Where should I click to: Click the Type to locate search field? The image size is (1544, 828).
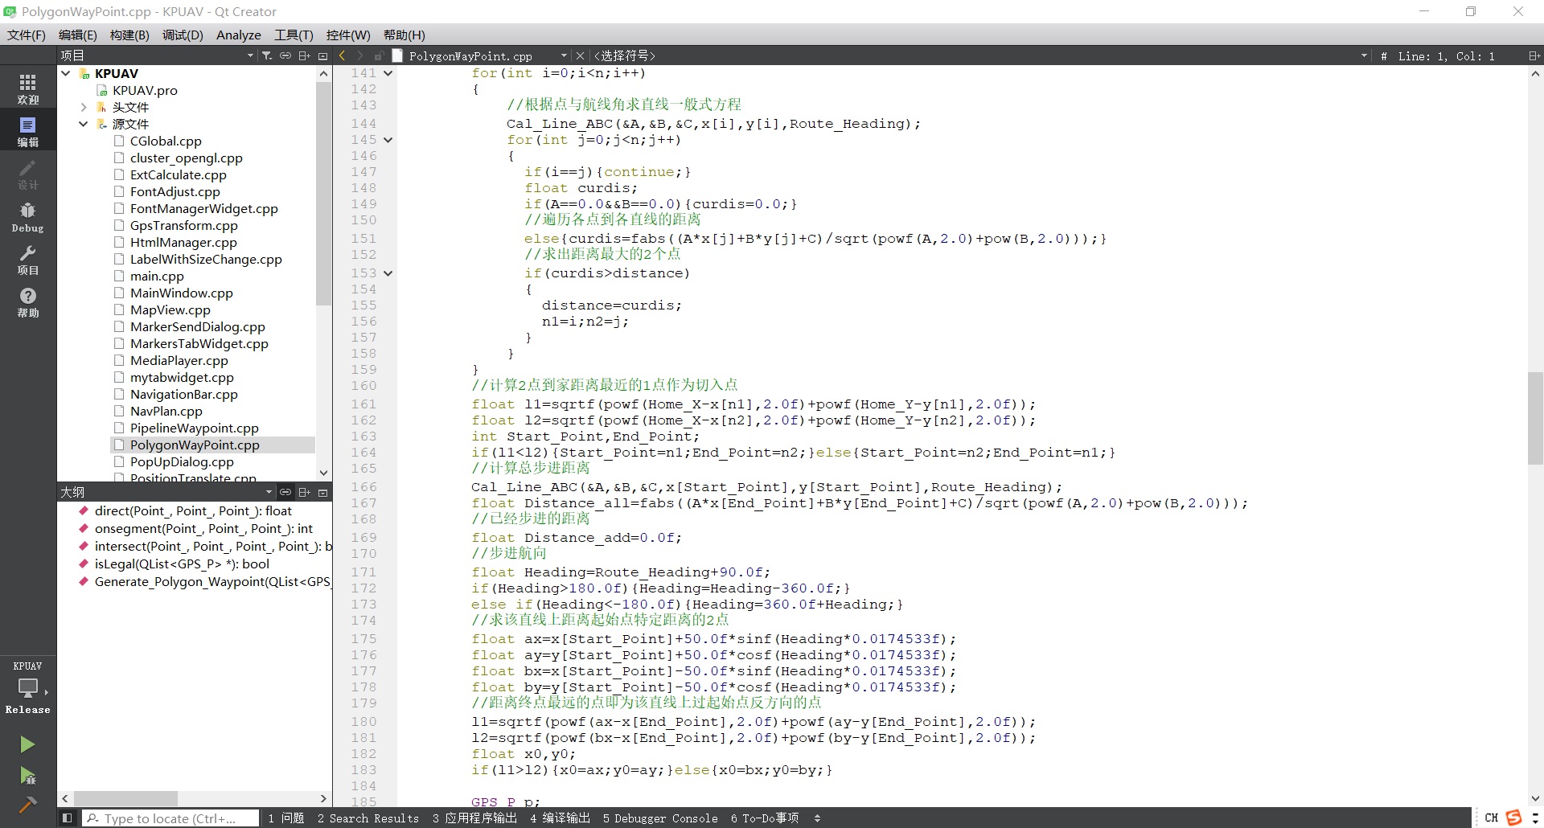[x=170, y=818]
